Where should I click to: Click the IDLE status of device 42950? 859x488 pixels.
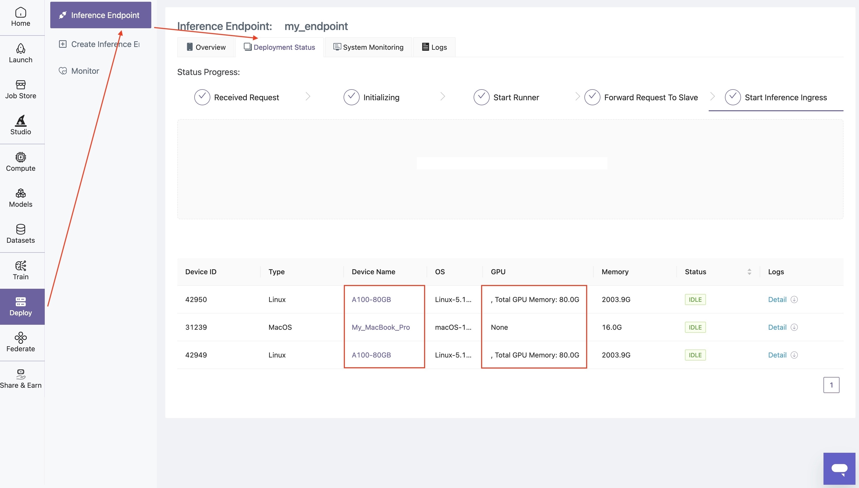click(x=695, y=299)
